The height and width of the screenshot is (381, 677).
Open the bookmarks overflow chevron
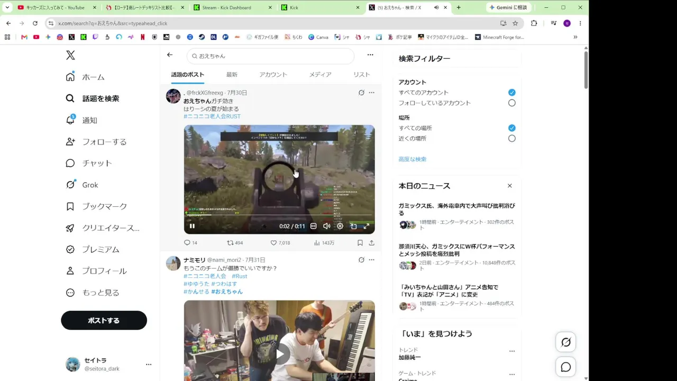point(575,37)
